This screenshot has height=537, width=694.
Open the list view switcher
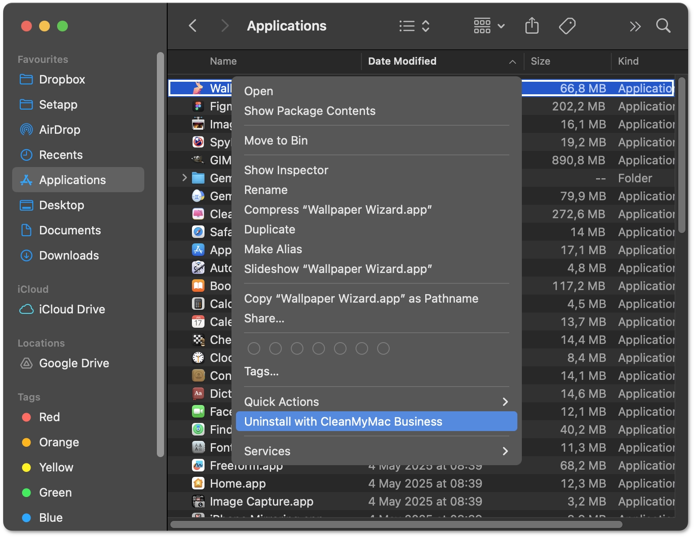414,26
